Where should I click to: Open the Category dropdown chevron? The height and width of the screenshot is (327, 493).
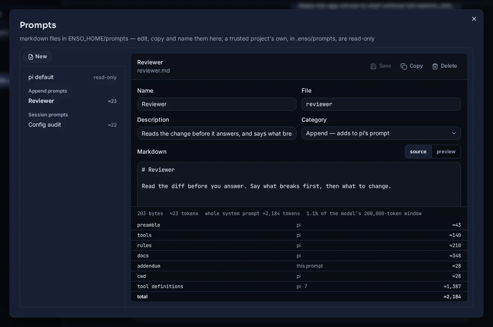[454, 133]
